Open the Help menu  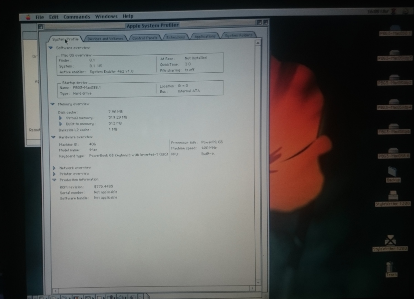128,16
